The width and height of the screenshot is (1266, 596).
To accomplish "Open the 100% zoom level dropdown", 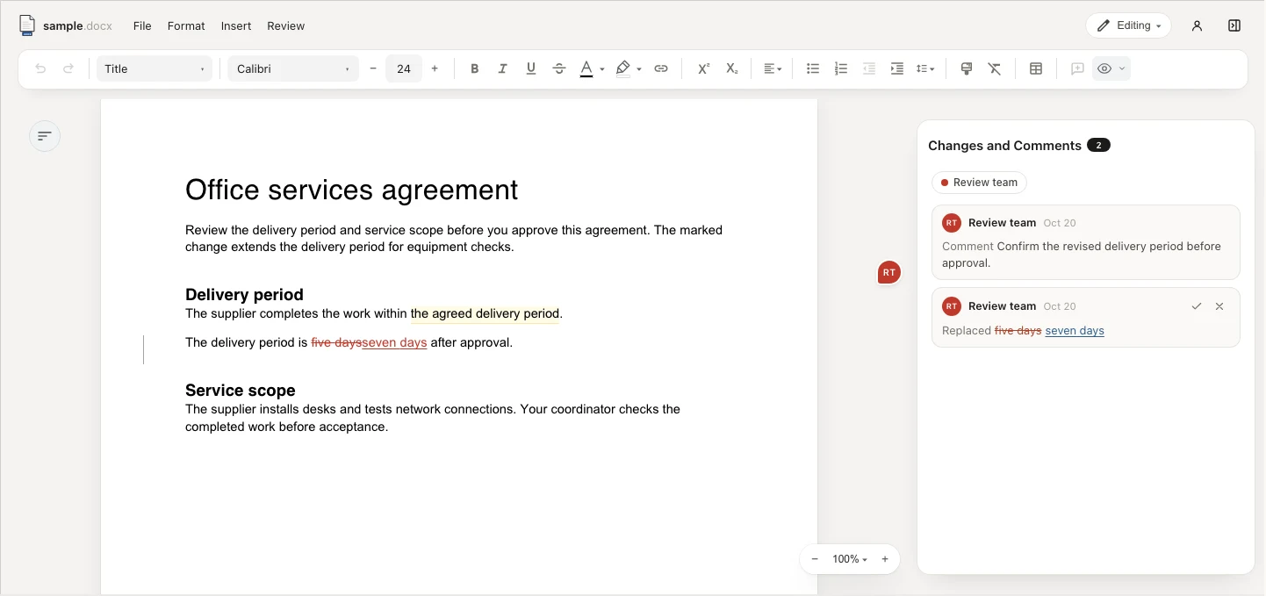I will click(x=850, y=559).
